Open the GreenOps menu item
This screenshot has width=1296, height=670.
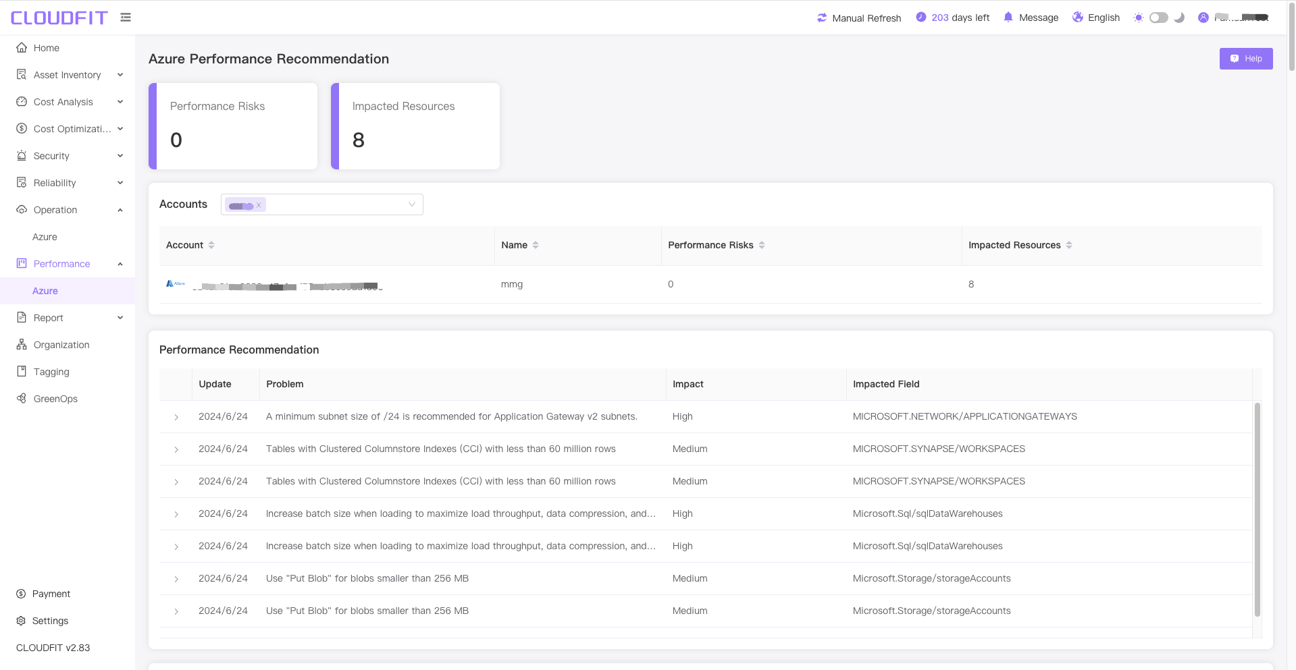tap(68, 399)
